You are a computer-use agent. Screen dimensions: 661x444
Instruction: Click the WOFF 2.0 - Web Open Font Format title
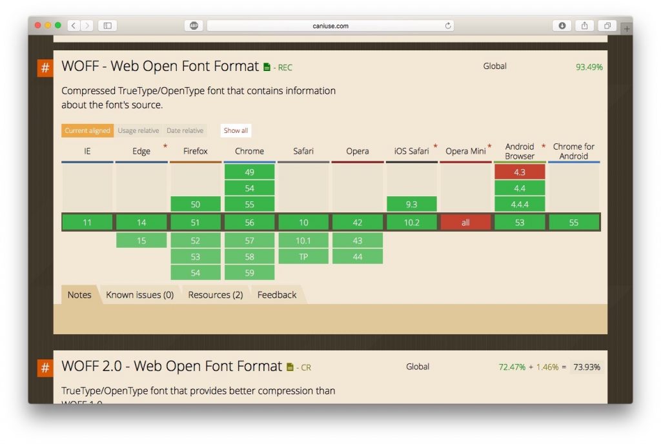pos(172,366)
